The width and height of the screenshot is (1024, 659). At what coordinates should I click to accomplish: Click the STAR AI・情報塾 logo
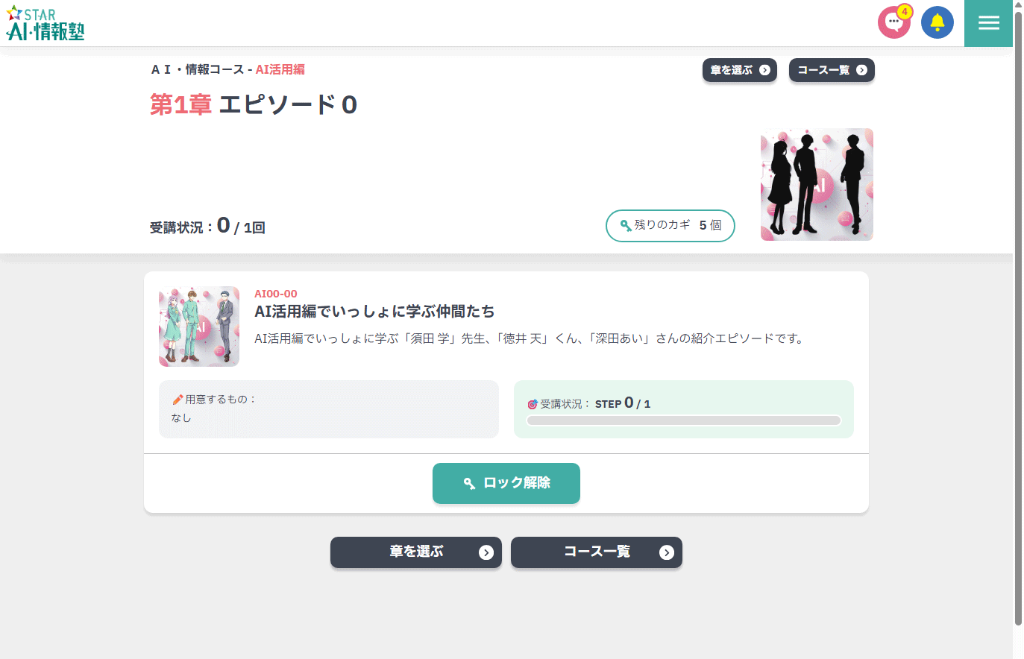click(x=45, y=23)
